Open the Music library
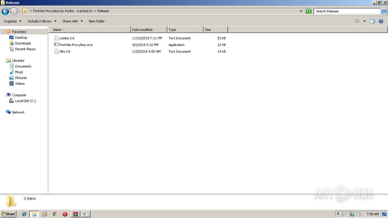The image size is (388, 218). coord(19,72)
